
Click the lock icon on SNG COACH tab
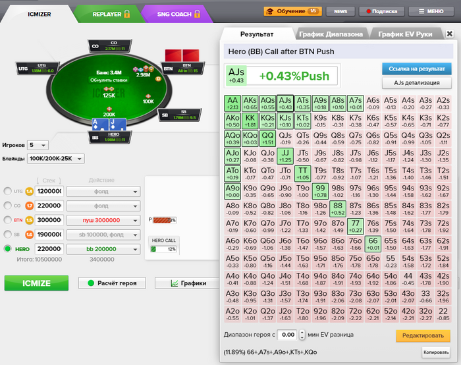(198, 14)
